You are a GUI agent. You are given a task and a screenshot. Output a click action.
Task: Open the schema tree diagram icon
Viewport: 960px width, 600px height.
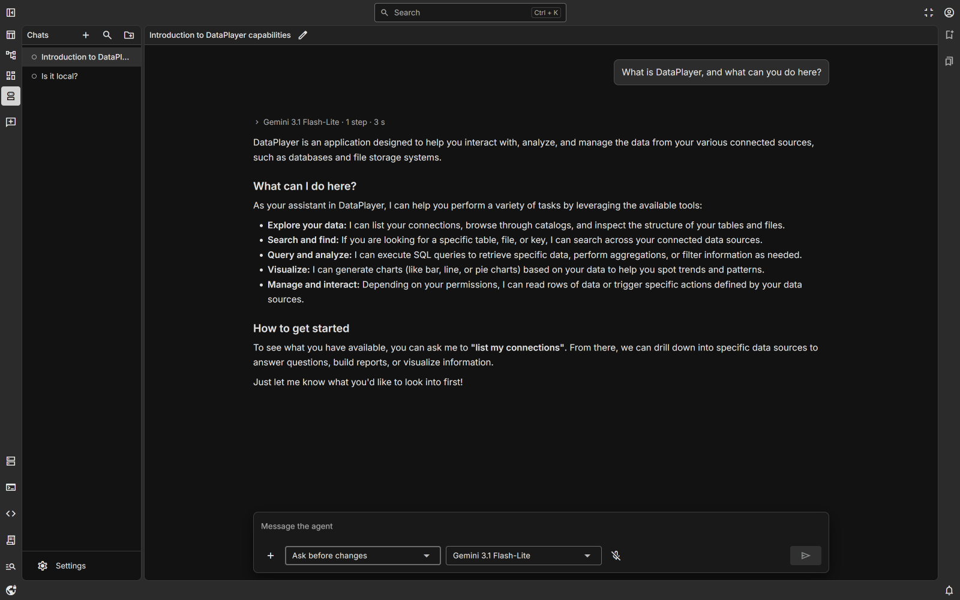pos(11,55)
